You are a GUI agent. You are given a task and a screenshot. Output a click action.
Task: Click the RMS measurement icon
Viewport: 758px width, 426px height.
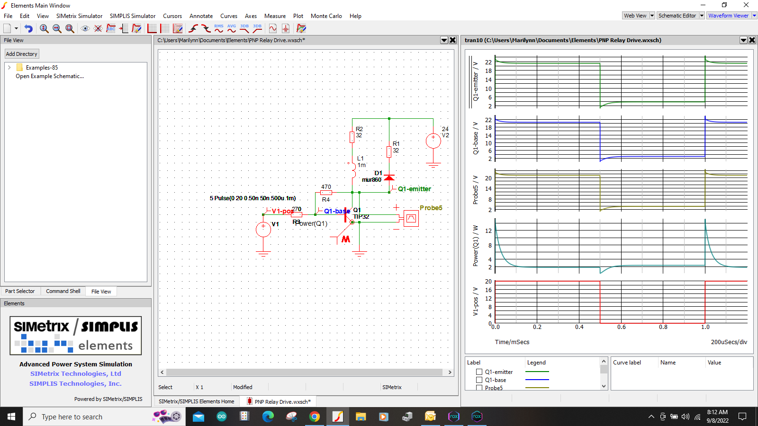click(x=219, y=28)
